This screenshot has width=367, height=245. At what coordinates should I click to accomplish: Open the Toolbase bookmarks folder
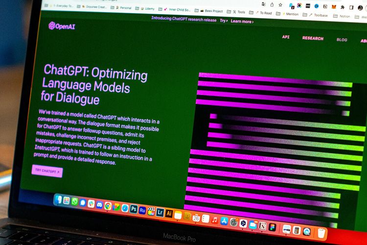[x=315, y=15]
